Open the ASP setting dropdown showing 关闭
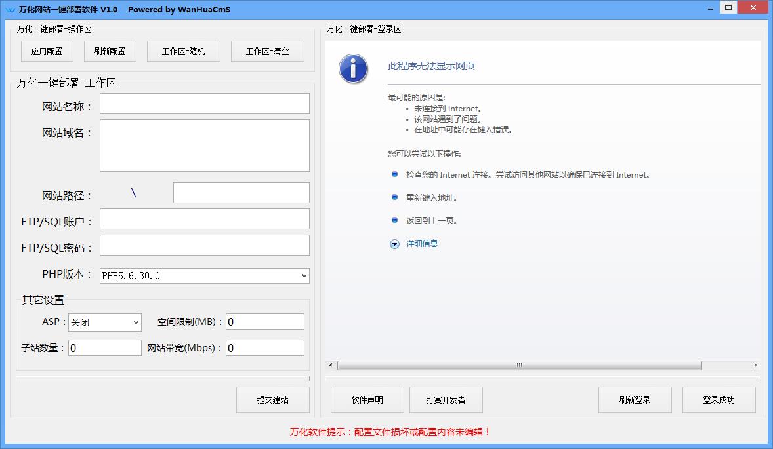The image size is (773, 449). pyautogui.click(x=104, y=322)
